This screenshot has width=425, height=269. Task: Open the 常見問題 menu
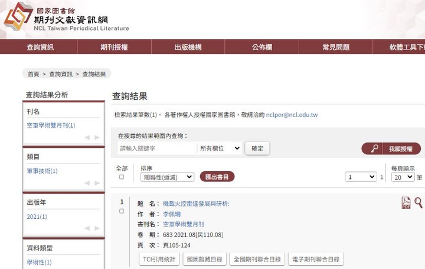[x=336, y=47]
